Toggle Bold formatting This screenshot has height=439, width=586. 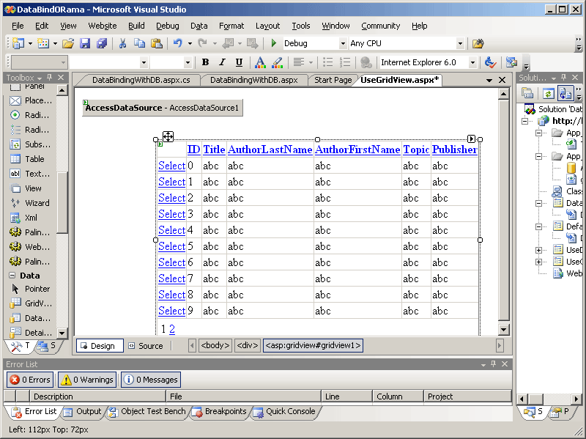click(x=205, y=62)
